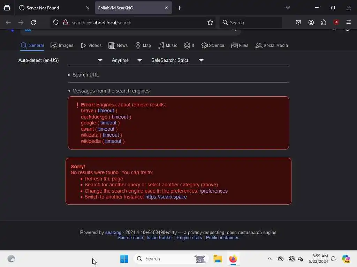Open File Explorer from taskbar
The height and width of the screenshot is (267, 357).
click(x=218, y=259)
